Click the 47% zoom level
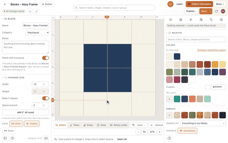Screen dimensions: 228x143 (152, 132)
